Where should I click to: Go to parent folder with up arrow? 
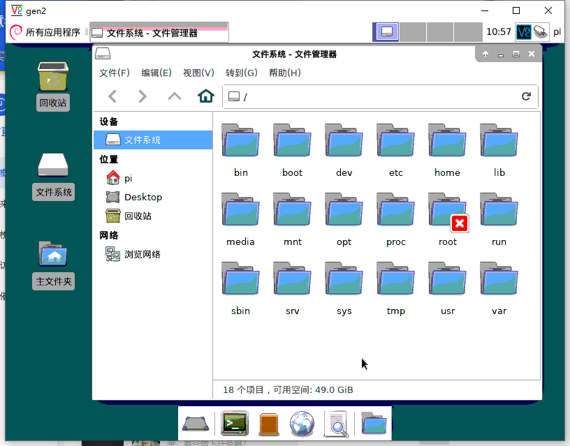click(175, 96)
